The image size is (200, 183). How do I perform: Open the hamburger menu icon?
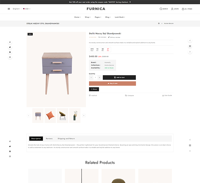[x=9, y=9]
